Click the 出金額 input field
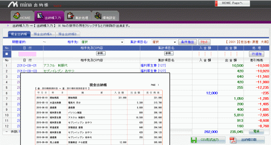The image size is (271, 145). coord(231,54)
